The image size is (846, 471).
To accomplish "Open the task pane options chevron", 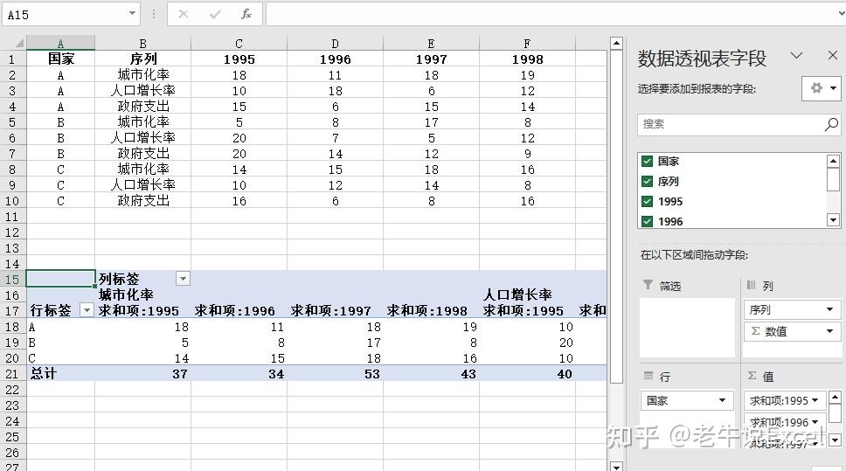I will coord(796,55).
